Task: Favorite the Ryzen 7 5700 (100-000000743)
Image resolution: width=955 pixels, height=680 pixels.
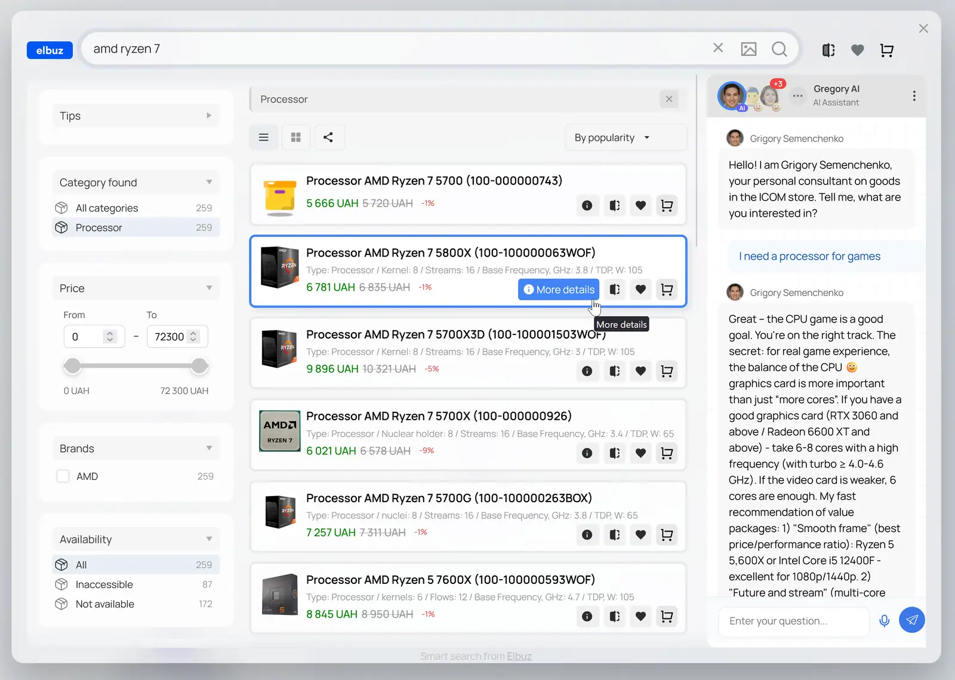Action: pos(640,205)
